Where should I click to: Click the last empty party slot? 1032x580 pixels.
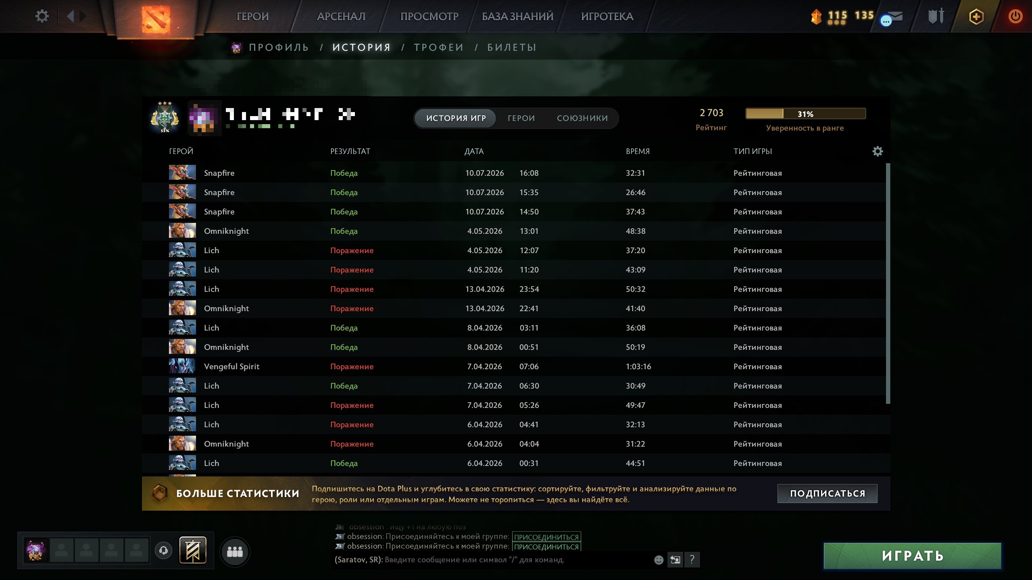[137, 550]
